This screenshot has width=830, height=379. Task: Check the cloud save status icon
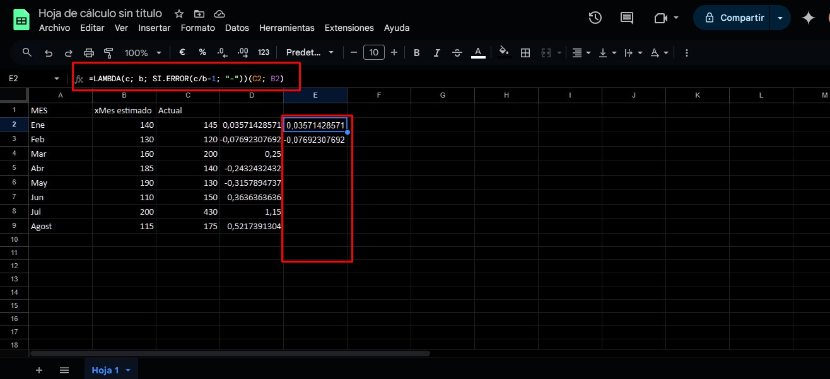point(219,14)
